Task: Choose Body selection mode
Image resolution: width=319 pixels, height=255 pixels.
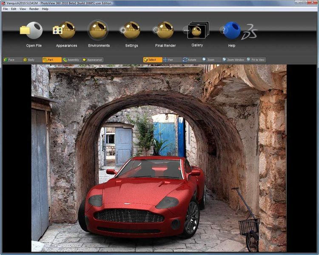Action: pos(31,60)
